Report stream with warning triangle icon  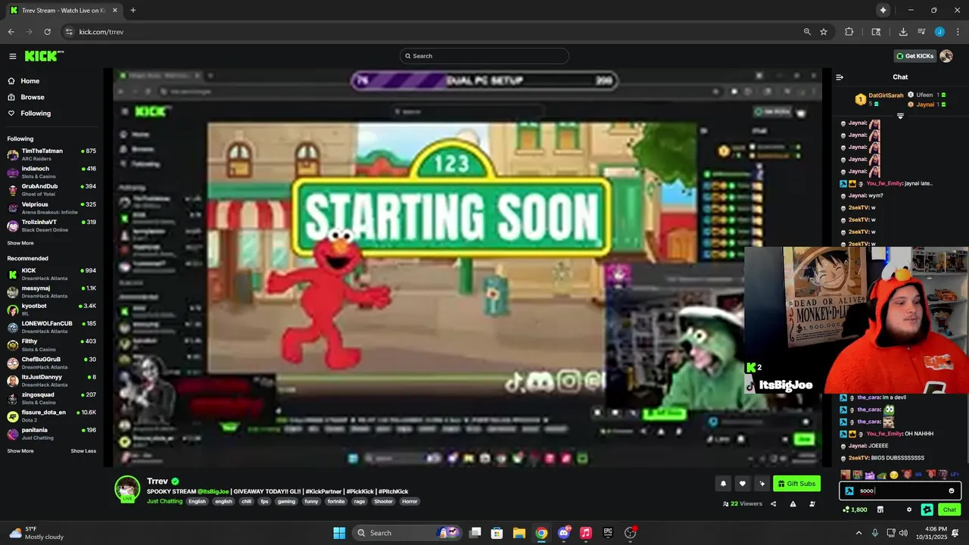[793, 503]
